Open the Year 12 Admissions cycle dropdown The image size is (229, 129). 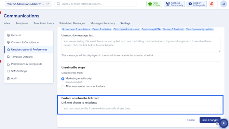pos(28,4)
